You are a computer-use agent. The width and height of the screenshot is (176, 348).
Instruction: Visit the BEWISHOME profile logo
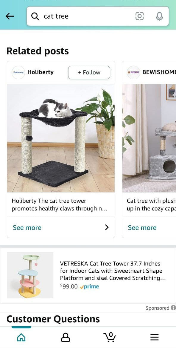pyautogui.click(x=133, y=72)
